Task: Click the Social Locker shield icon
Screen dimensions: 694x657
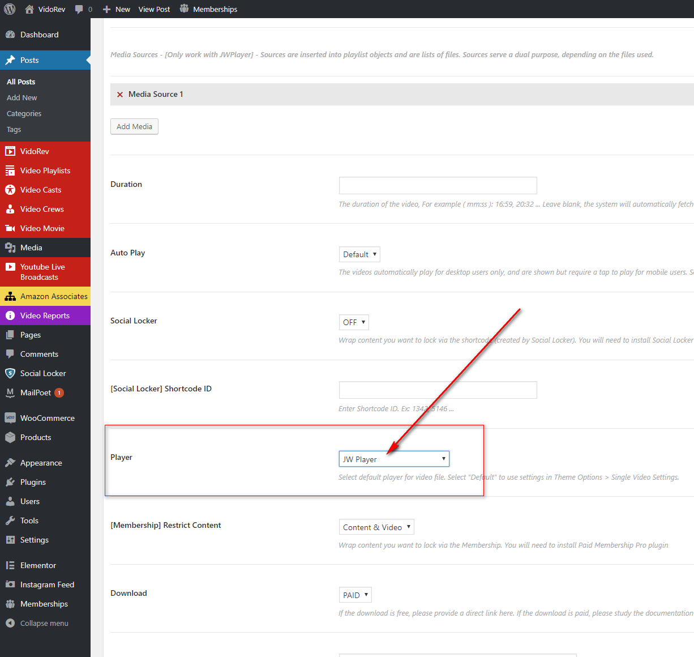Action: 10,373
